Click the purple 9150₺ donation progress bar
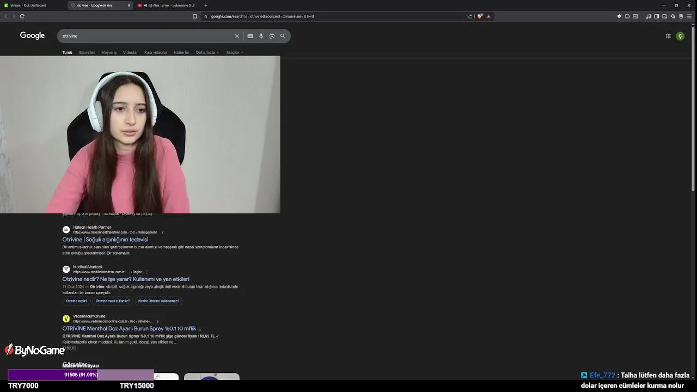Viewport: 697px width, 392px height. 81,375
